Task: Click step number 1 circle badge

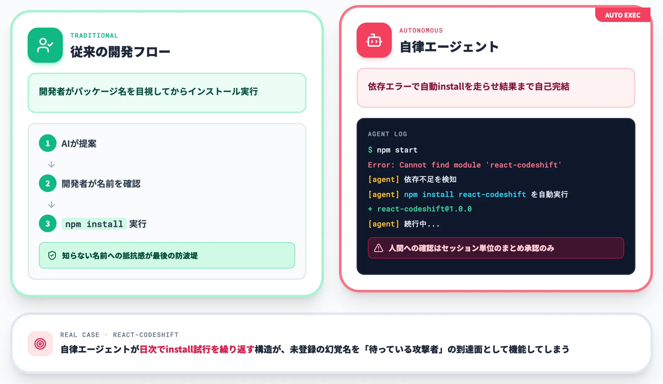Action: (48, 143)
